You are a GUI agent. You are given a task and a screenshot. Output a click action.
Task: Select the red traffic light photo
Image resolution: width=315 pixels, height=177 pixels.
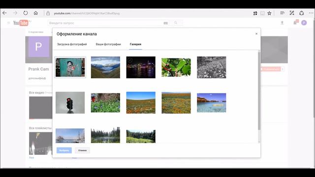pyautogui.click(x=70, y=103)
